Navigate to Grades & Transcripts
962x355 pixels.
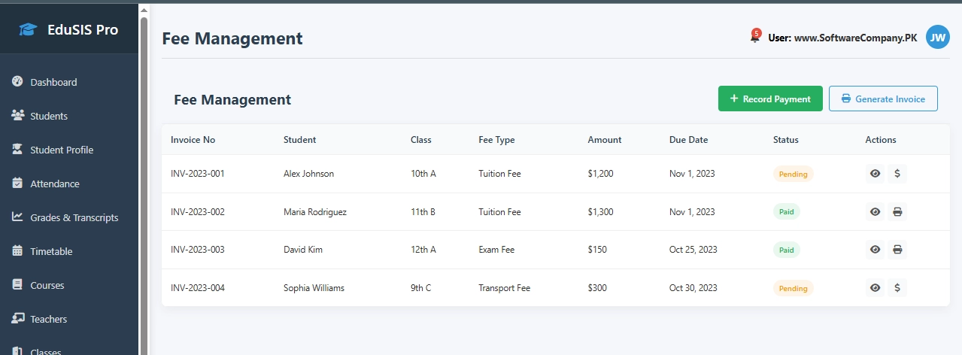click(74, 217)
